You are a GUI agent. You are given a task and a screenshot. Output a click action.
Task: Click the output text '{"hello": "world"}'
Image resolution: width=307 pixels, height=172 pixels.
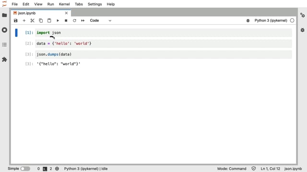pos(59,64)
